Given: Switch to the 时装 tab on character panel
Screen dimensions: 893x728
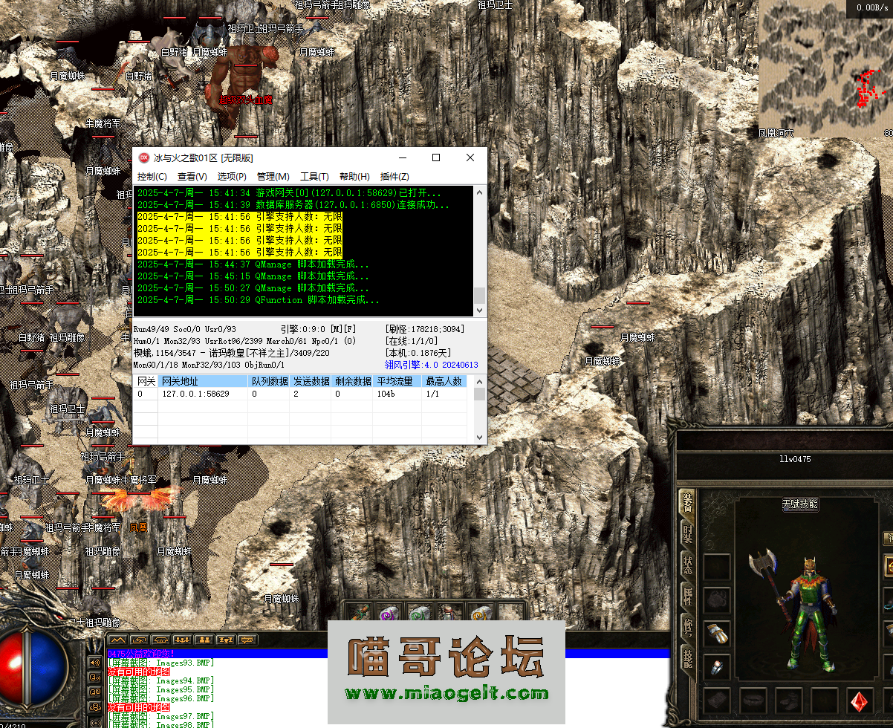Looking at the screenshot, I should [686, 535].
